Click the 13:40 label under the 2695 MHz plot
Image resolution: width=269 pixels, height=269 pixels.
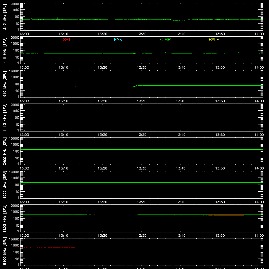click(181, 168)
